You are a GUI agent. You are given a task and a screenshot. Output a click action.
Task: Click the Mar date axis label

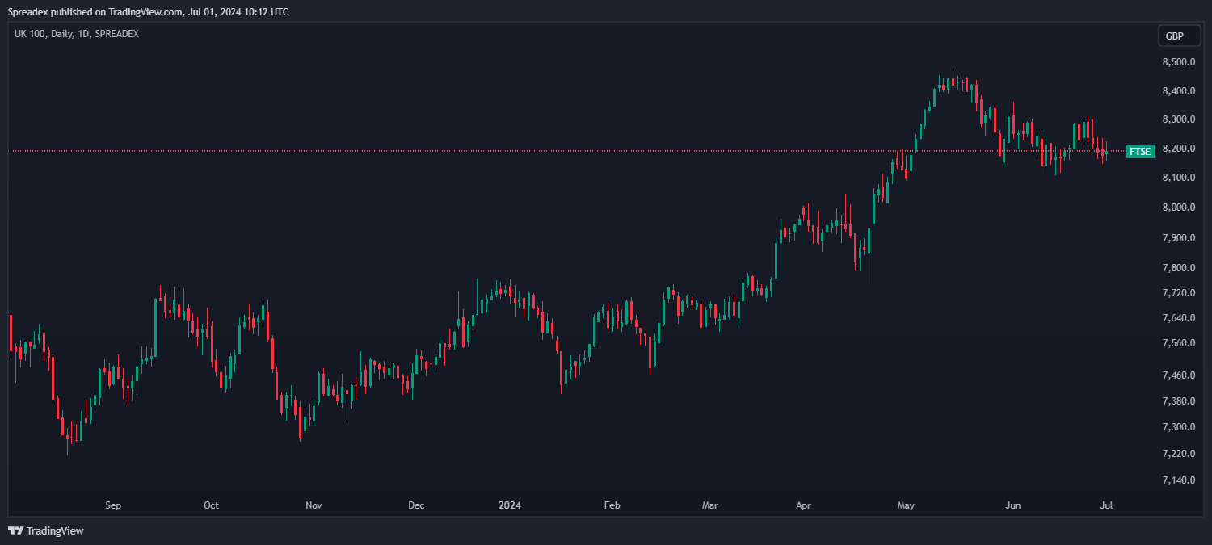pos(709,505)
